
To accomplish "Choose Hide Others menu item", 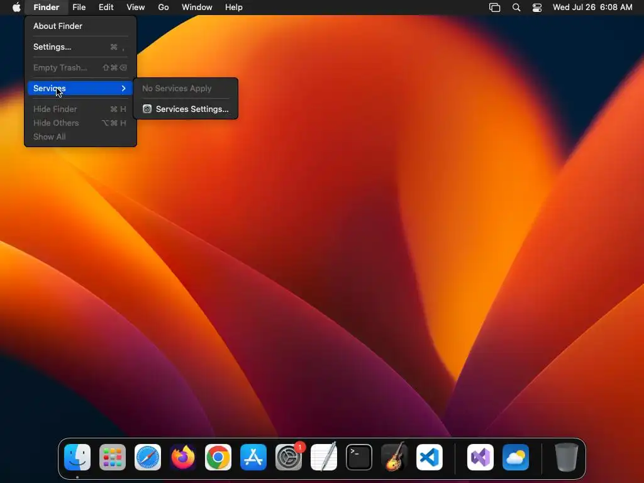I will pos(80,123).
